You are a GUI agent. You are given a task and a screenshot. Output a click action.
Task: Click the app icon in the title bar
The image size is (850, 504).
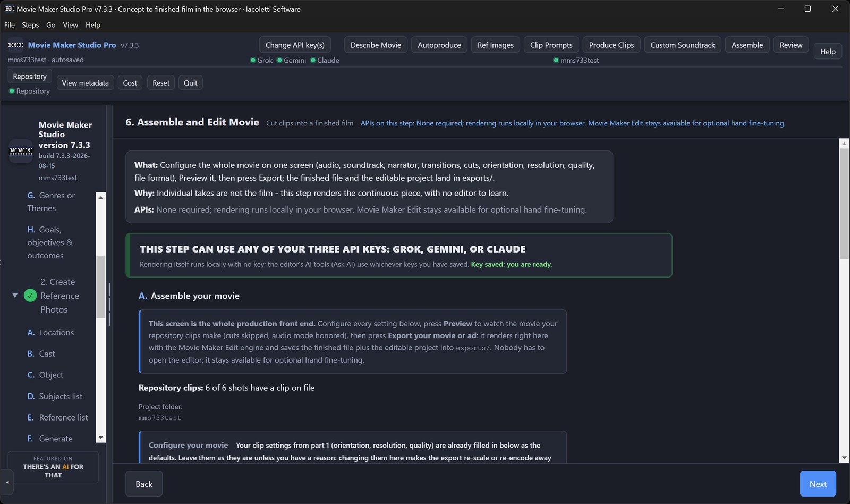tap(8, 9)
